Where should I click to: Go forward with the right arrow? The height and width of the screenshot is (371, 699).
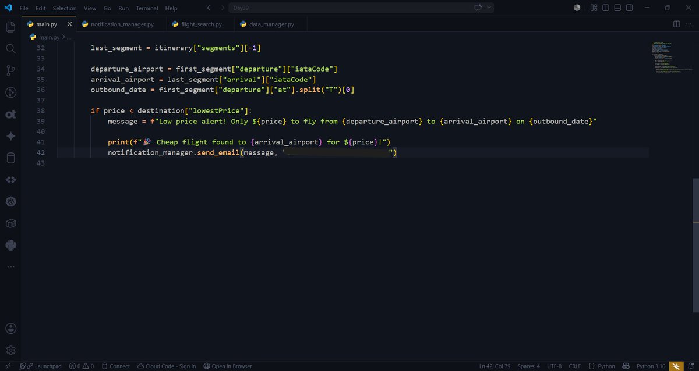pos(222,8)
